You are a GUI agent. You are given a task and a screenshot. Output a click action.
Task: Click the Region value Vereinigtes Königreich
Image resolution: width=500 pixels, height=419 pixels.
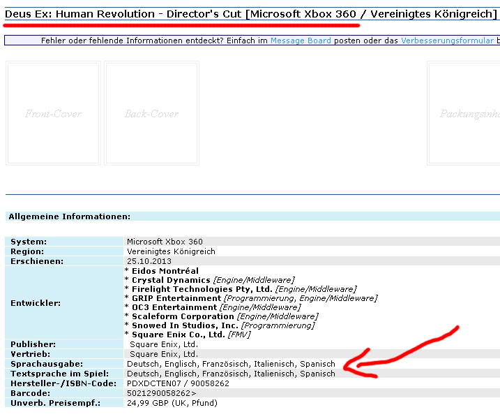[172, 251]
